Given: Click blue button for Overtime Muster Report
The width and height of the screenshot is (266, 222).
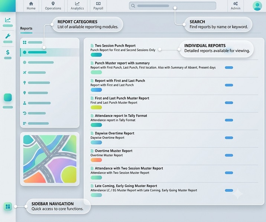Looking at the screenshot, I should (x=229, y=155).
